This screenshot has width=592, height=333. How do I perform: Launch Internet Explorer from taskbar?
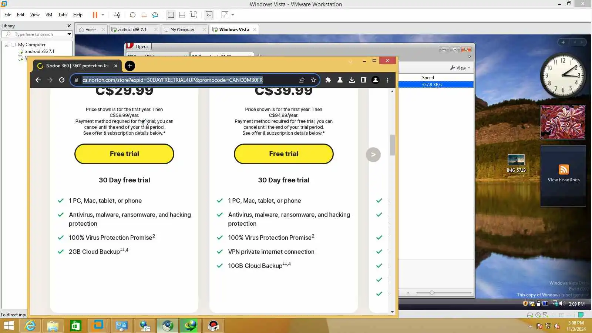point(30,326)
